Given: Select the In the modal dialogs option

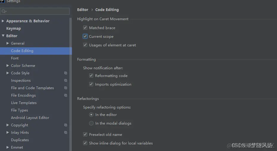Looking at the screenshot, I should pyautogui.click(x=91, y=123).
